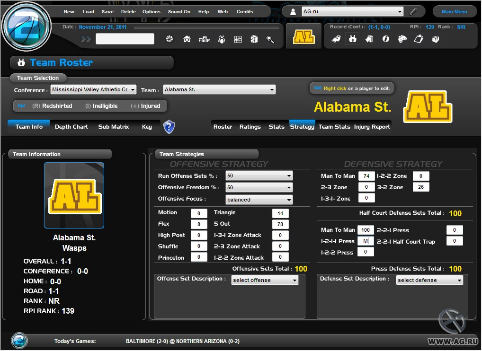Open the home screen via house icon

pyautogui.click(x=187, y=39)
